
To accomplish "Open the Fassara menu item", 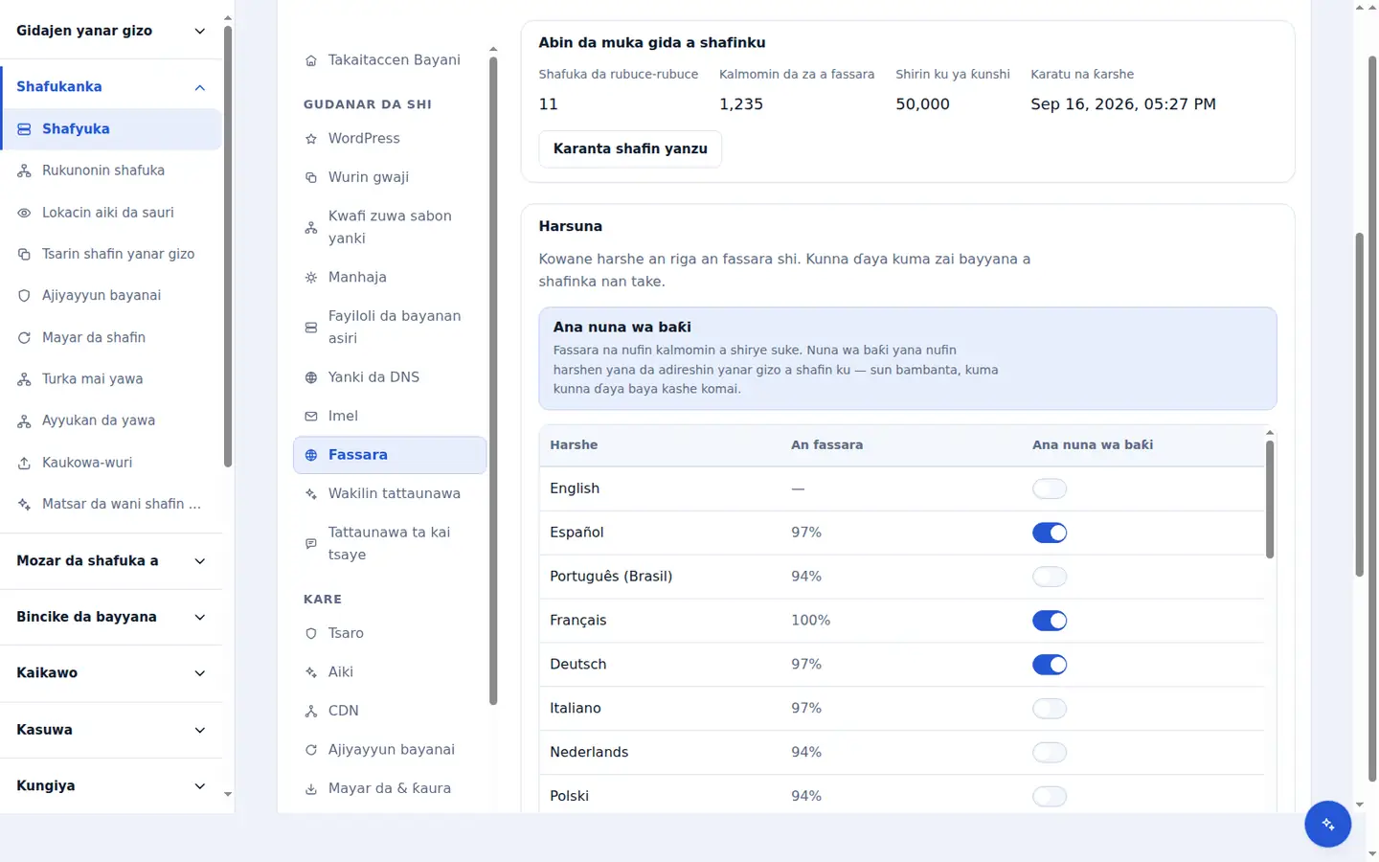I will point(390,455).
